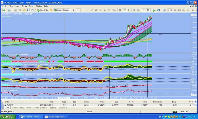
Task: Select the M5 timeframe button
Action: (x=175, y=10)
